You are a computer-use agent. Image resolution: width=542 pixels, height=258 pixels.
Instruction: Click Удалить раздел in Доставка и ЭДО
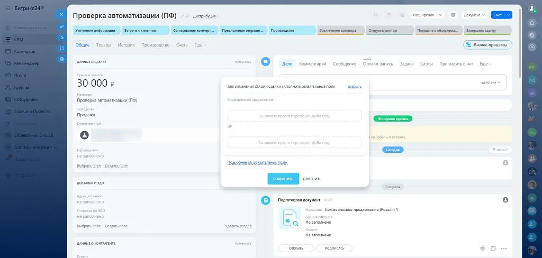[238, 226]
